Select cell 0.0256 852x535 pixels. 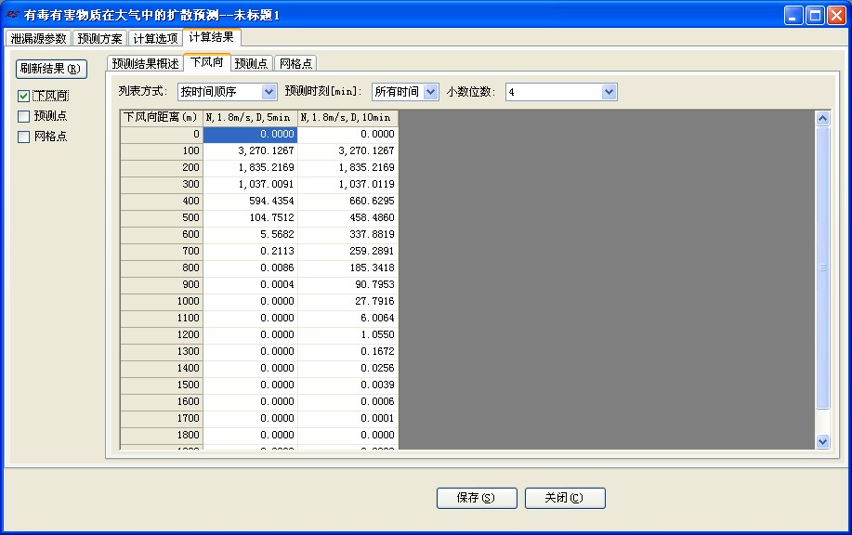tap(347, 368)
